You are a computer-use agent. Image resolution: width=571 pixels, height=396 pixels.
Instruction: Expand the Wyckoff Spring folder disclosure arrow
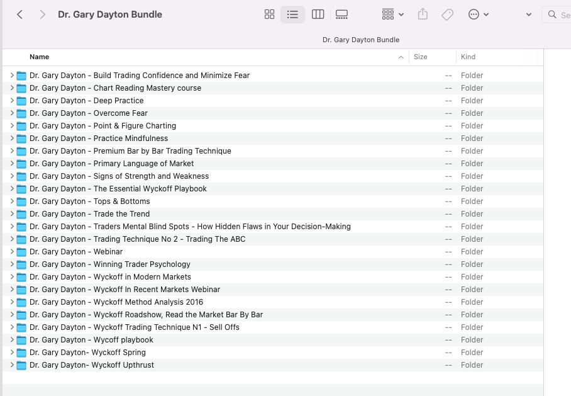click(12, 353)
